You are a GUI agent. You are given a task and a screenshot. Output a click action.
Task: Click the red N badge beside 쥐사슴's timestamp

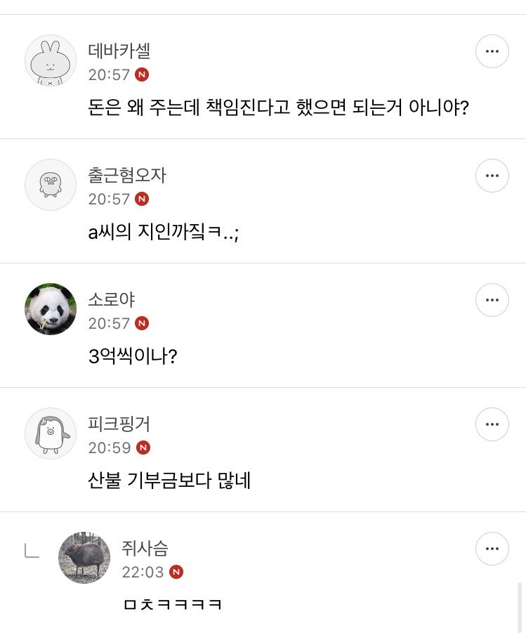point(176,572)
